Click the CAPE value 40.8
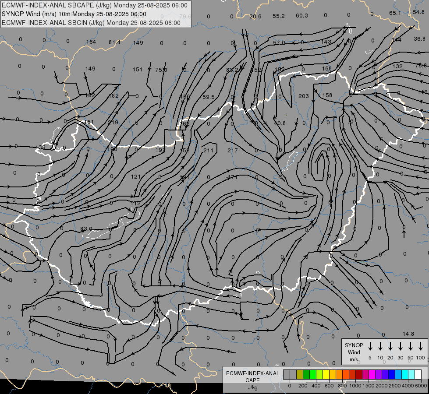 (x=280, y=123)
